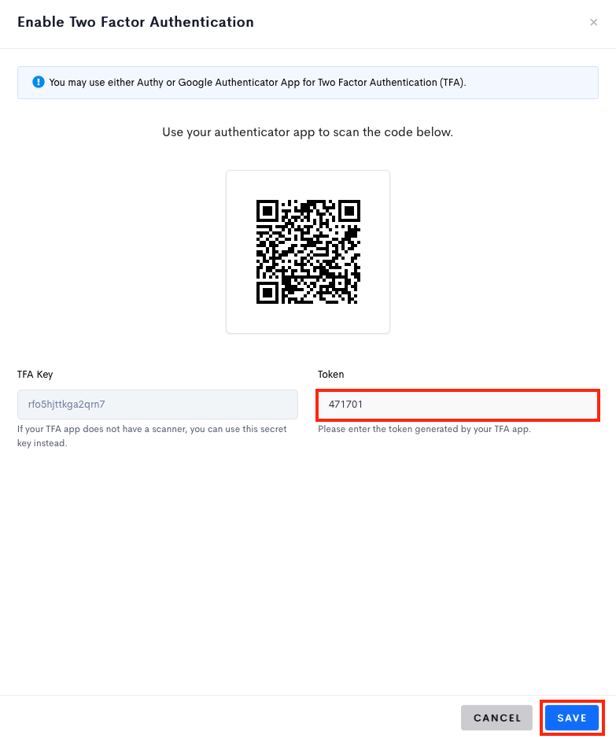Click the TFA Key label
This screenshot has width=616, height=739.
[35, 374]
